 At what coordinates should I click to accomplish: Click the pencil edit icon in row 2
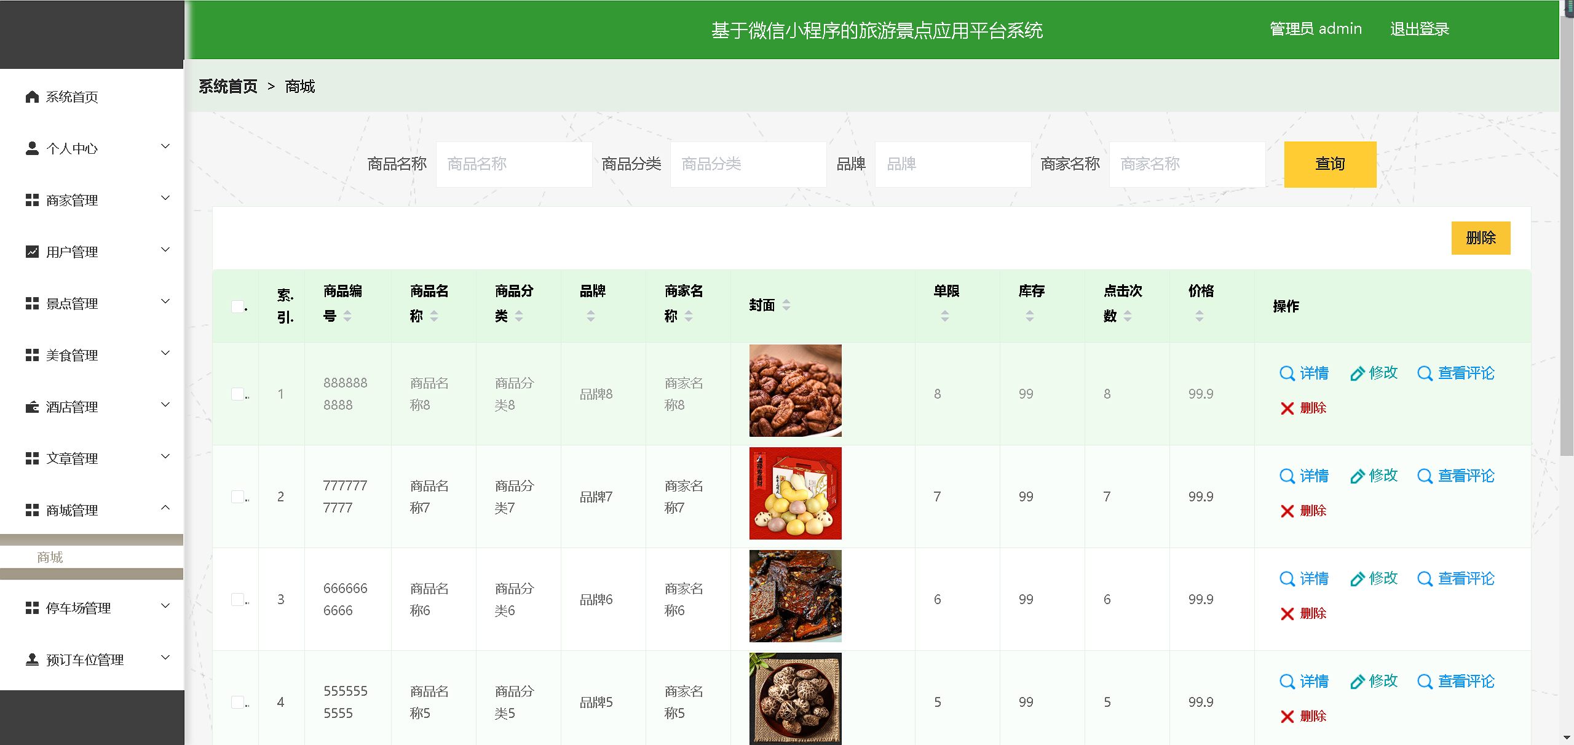(1357, 476)
